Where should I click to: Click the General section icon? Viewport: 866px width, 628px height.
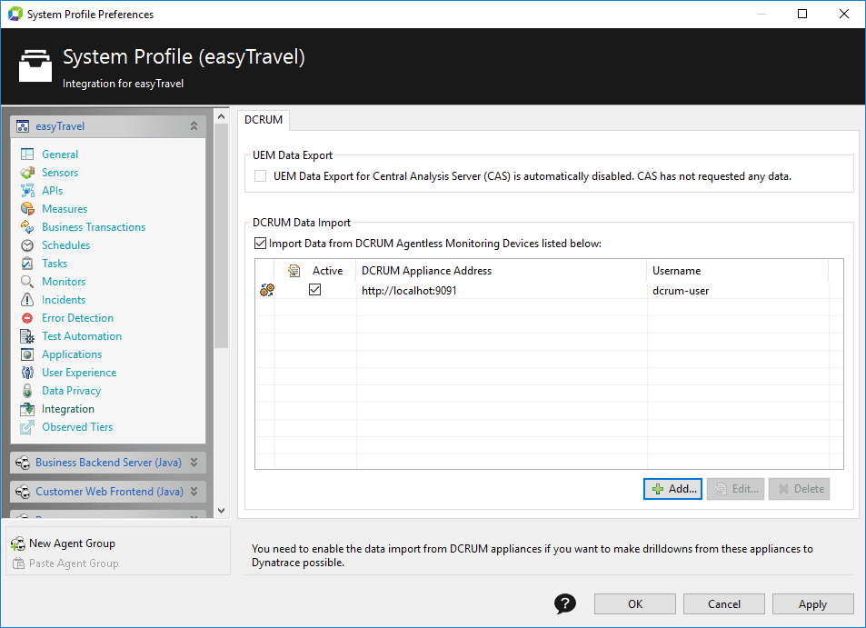coord(27,155)
